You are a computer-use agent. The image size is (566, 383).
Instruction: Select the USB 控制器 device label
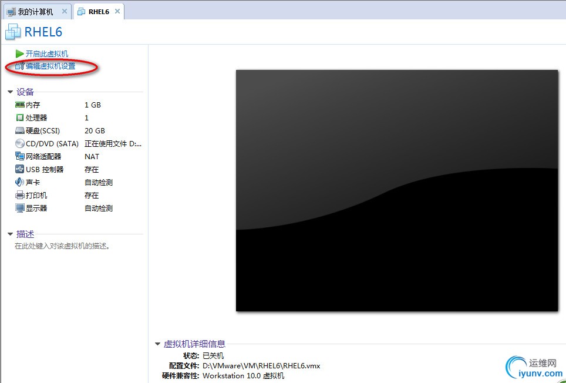[x=45, y=169]
